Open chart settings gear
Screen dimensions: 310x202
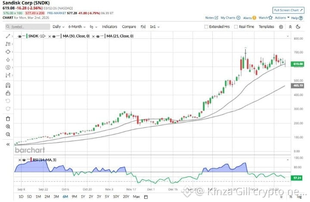281,27
